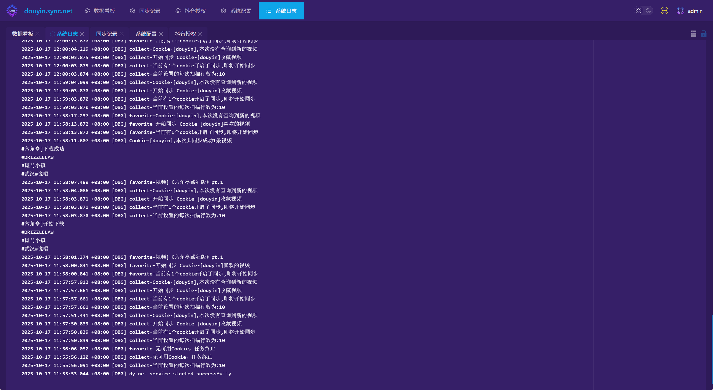Click the GitHub cat avatar icon
The image size is (713, 390).
click(x=680, y=11)
